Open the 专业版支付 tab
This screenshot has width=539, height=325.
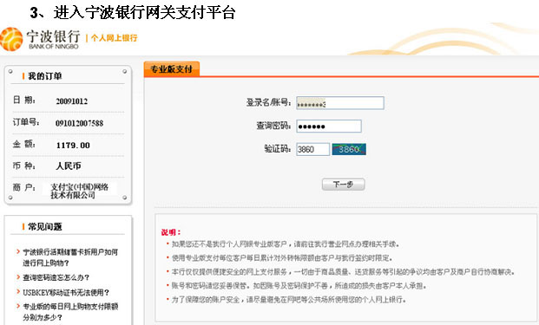pos(172,69)
